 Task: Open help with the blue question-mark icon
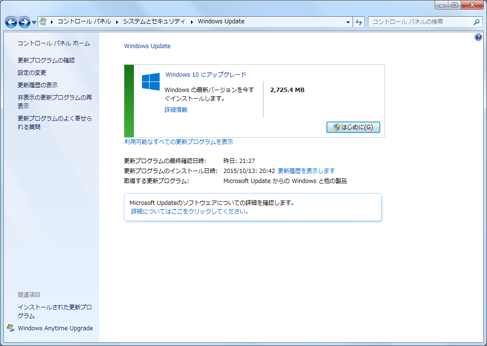(x=478, y=37)
